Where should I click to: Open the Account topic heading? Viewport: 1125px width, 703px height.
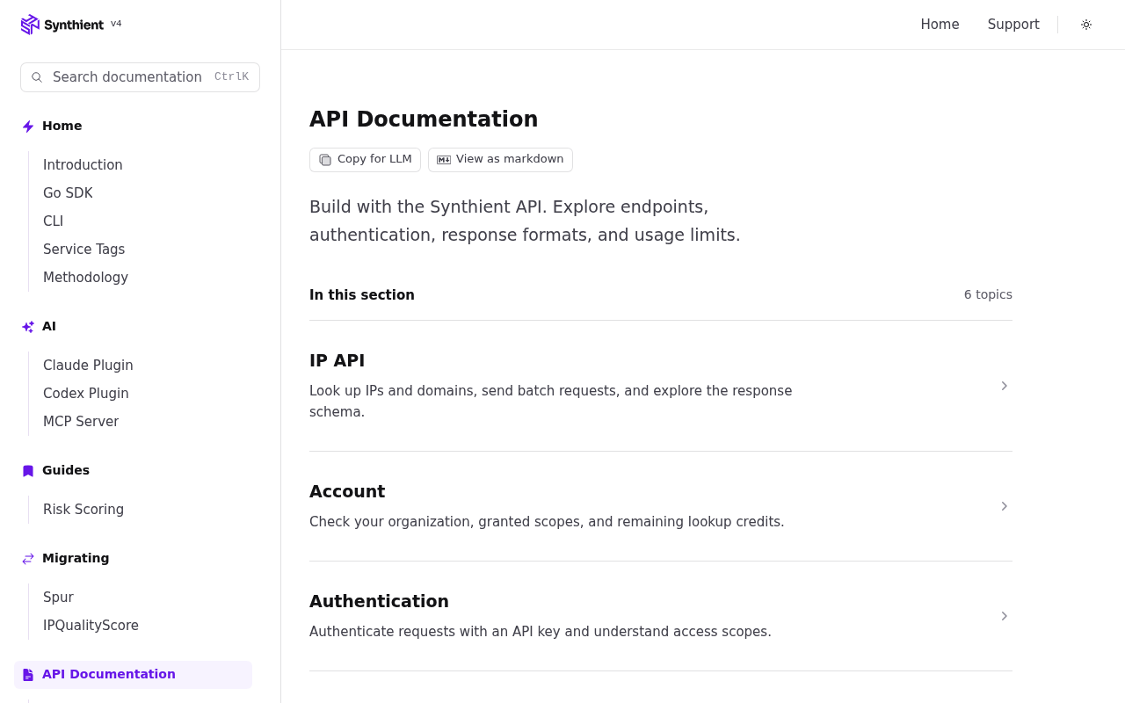point(347,491)
